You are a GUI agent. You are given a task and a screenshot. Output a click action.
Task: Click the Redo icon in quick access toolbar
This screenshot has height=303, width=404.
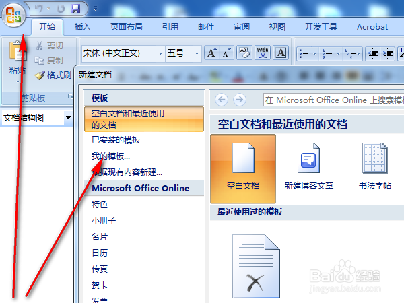click(61, 9)
